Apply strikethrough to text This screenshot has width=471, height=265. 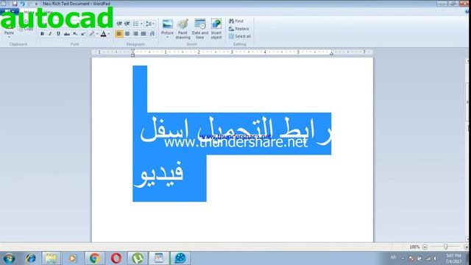67,34
